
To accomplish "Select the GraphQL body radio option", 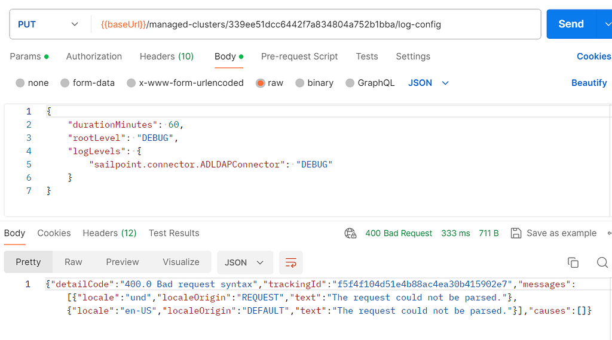I will [350, 83].
